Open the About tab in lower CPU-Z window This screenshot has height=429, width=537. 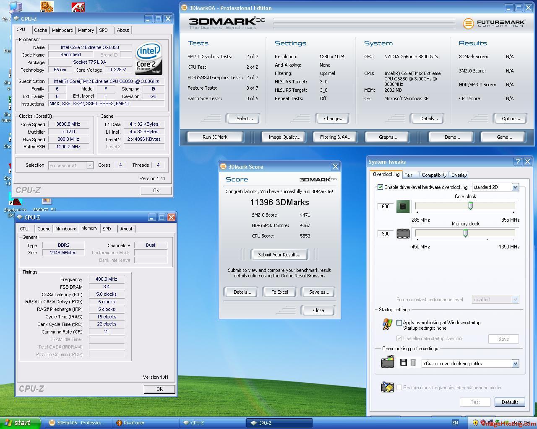[126, 229]
